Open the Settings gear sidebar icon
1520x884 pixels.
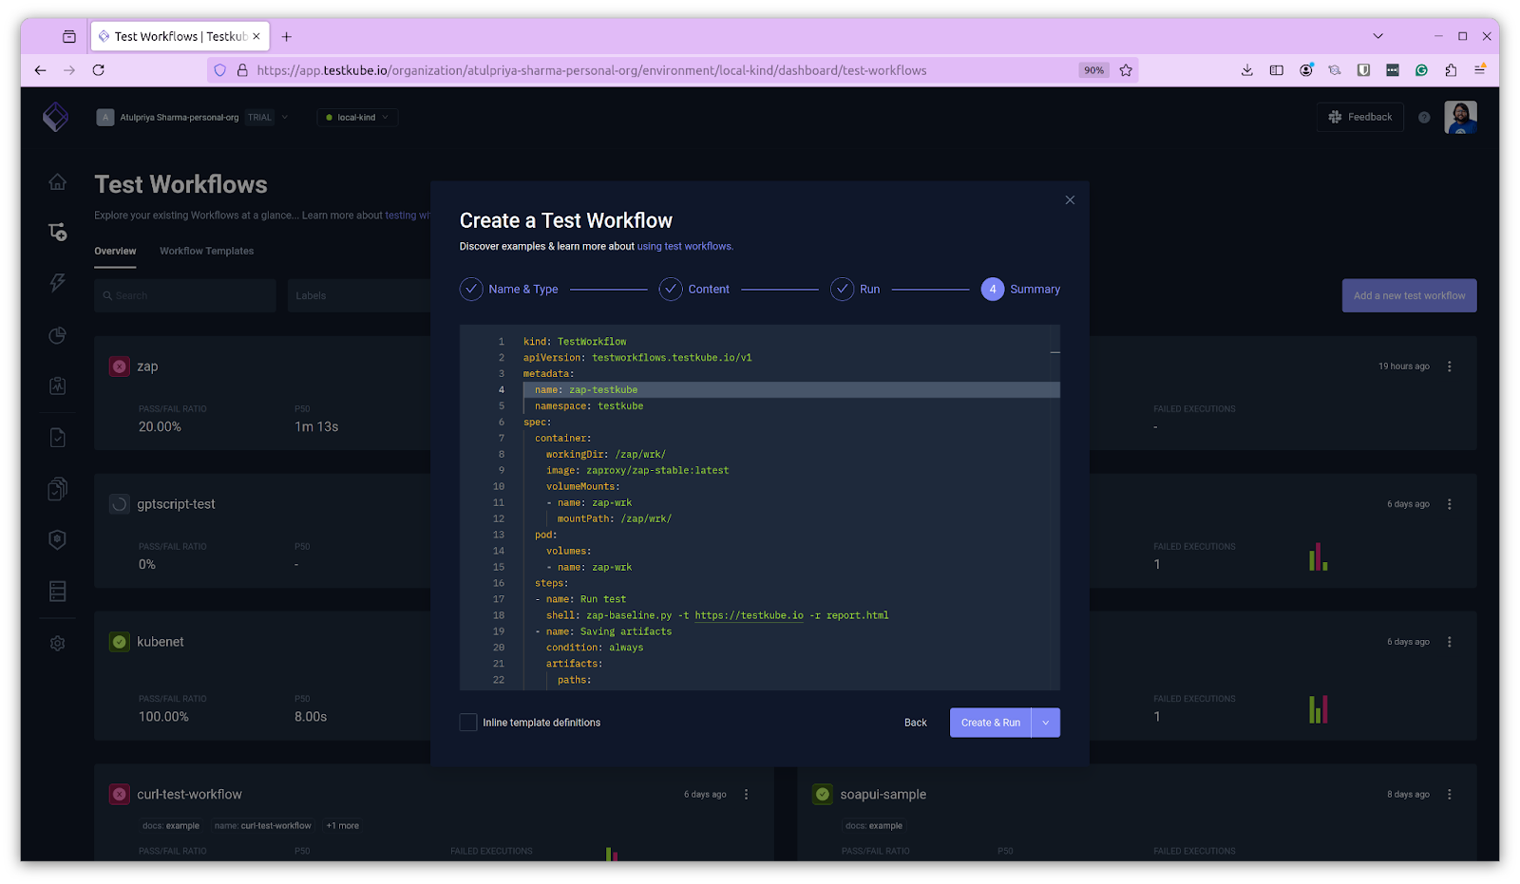(x=57, y=643)
